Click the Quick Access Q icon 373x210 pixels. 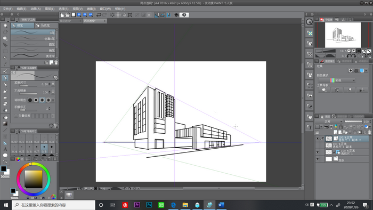(309, 22)
